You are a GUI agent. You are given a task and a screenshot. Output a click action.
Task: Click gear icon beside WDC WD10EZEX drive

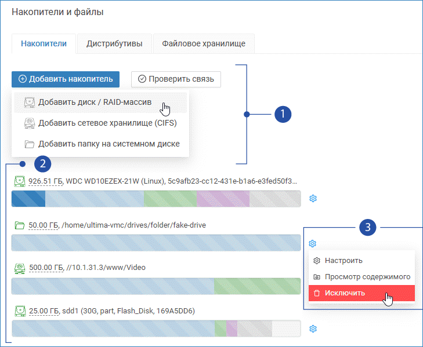(313, 199)
